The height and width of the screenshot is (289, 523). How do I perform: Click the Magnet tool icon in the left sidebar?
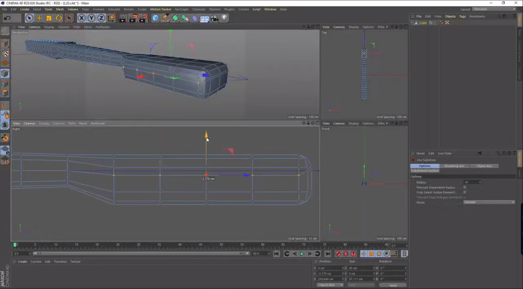[x=5, y=138]
